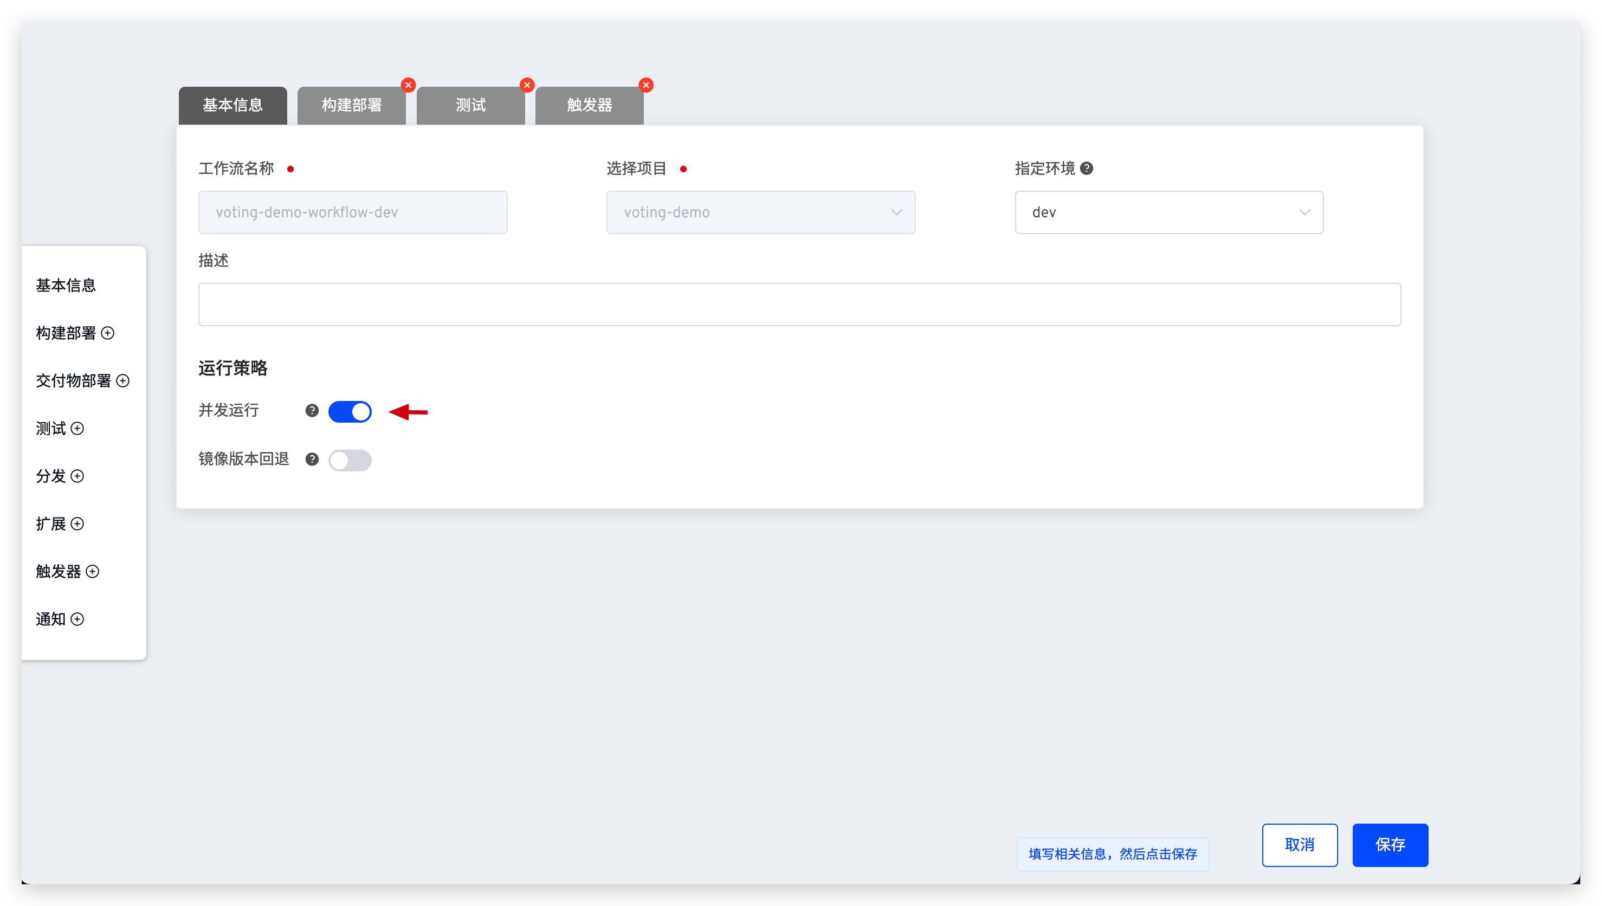Open the 选择项目 voting-demo dropdown
Image resolution: width=1602 pixels, height=906 pixels.
point(760,212)
